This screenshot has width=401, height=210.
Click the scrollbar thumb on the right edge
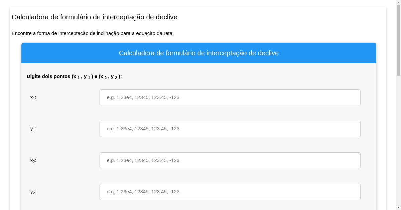[398, 40]
